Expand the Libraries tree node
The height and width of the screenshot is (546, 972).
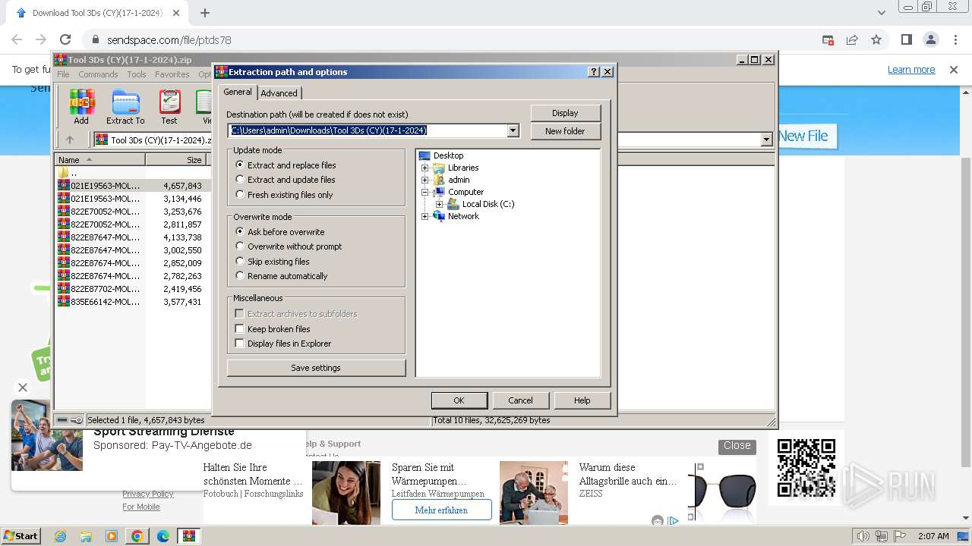coord(424,168)
